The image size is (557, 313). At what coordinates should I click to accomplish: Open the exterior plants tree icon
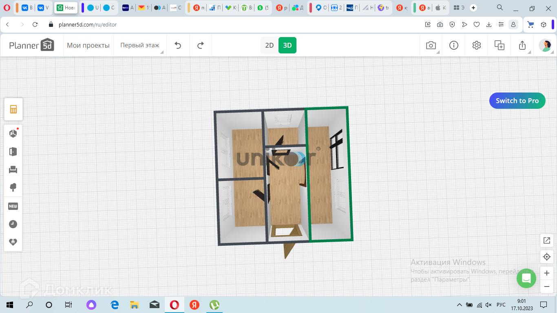coord(13,187)
